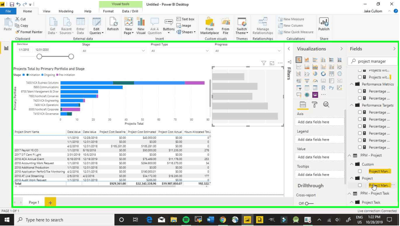
Task: Collapse the Visualizations pane arrow
Action: [x=341, y=49]
